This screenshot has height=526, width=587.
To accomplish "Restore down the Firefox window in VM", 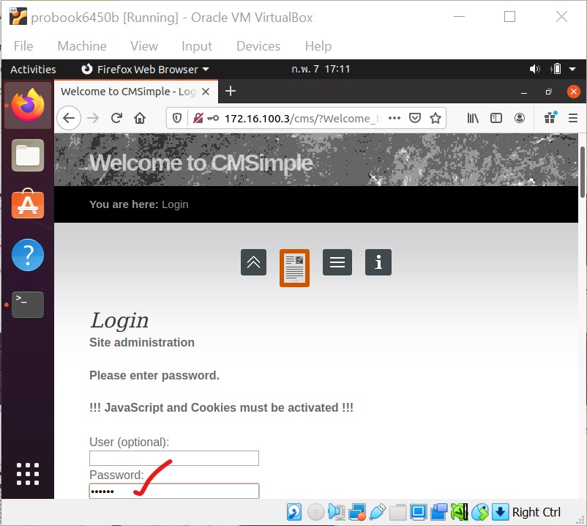I will tap(548, 92).
